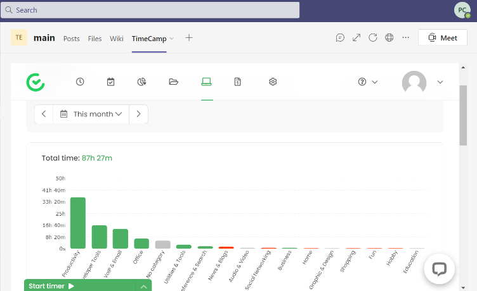Image resolution: width=477 pixels, height=291 pixels.
Task: Click the Meet button
Action: point(442,38)
